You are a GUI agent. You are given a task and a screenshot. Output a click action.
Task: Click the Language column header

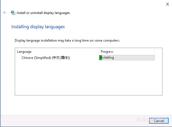tap(24, 52)
